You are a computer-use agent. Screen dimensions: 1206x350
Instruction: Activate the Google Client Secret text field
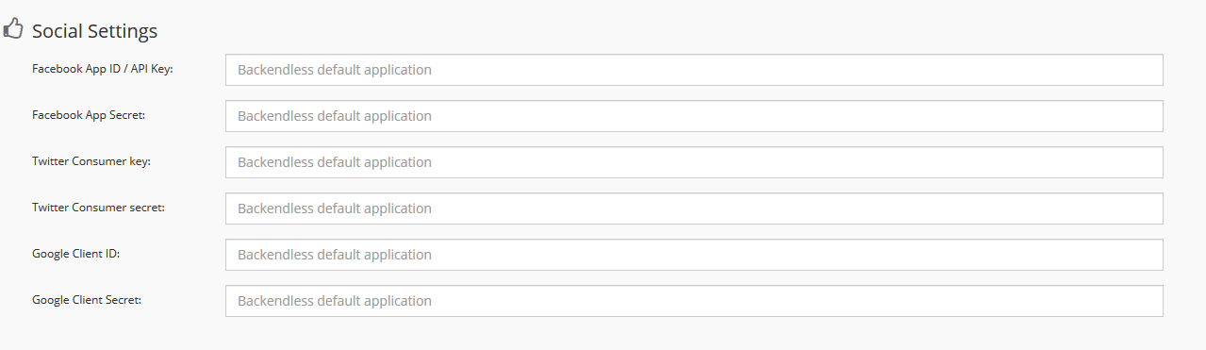pyautogui.click(x=694, y=301)
